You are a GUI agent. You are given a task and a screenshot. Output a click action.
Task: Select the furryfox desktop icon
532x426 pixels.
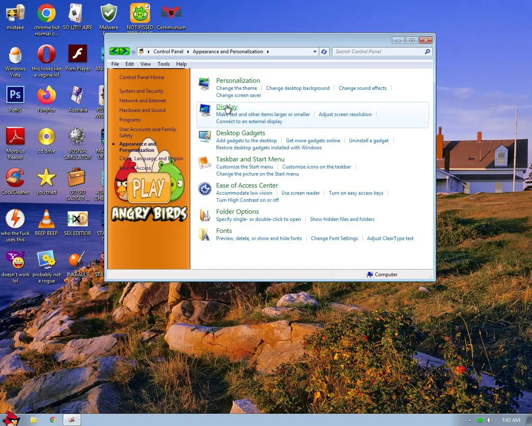point(47,99)
